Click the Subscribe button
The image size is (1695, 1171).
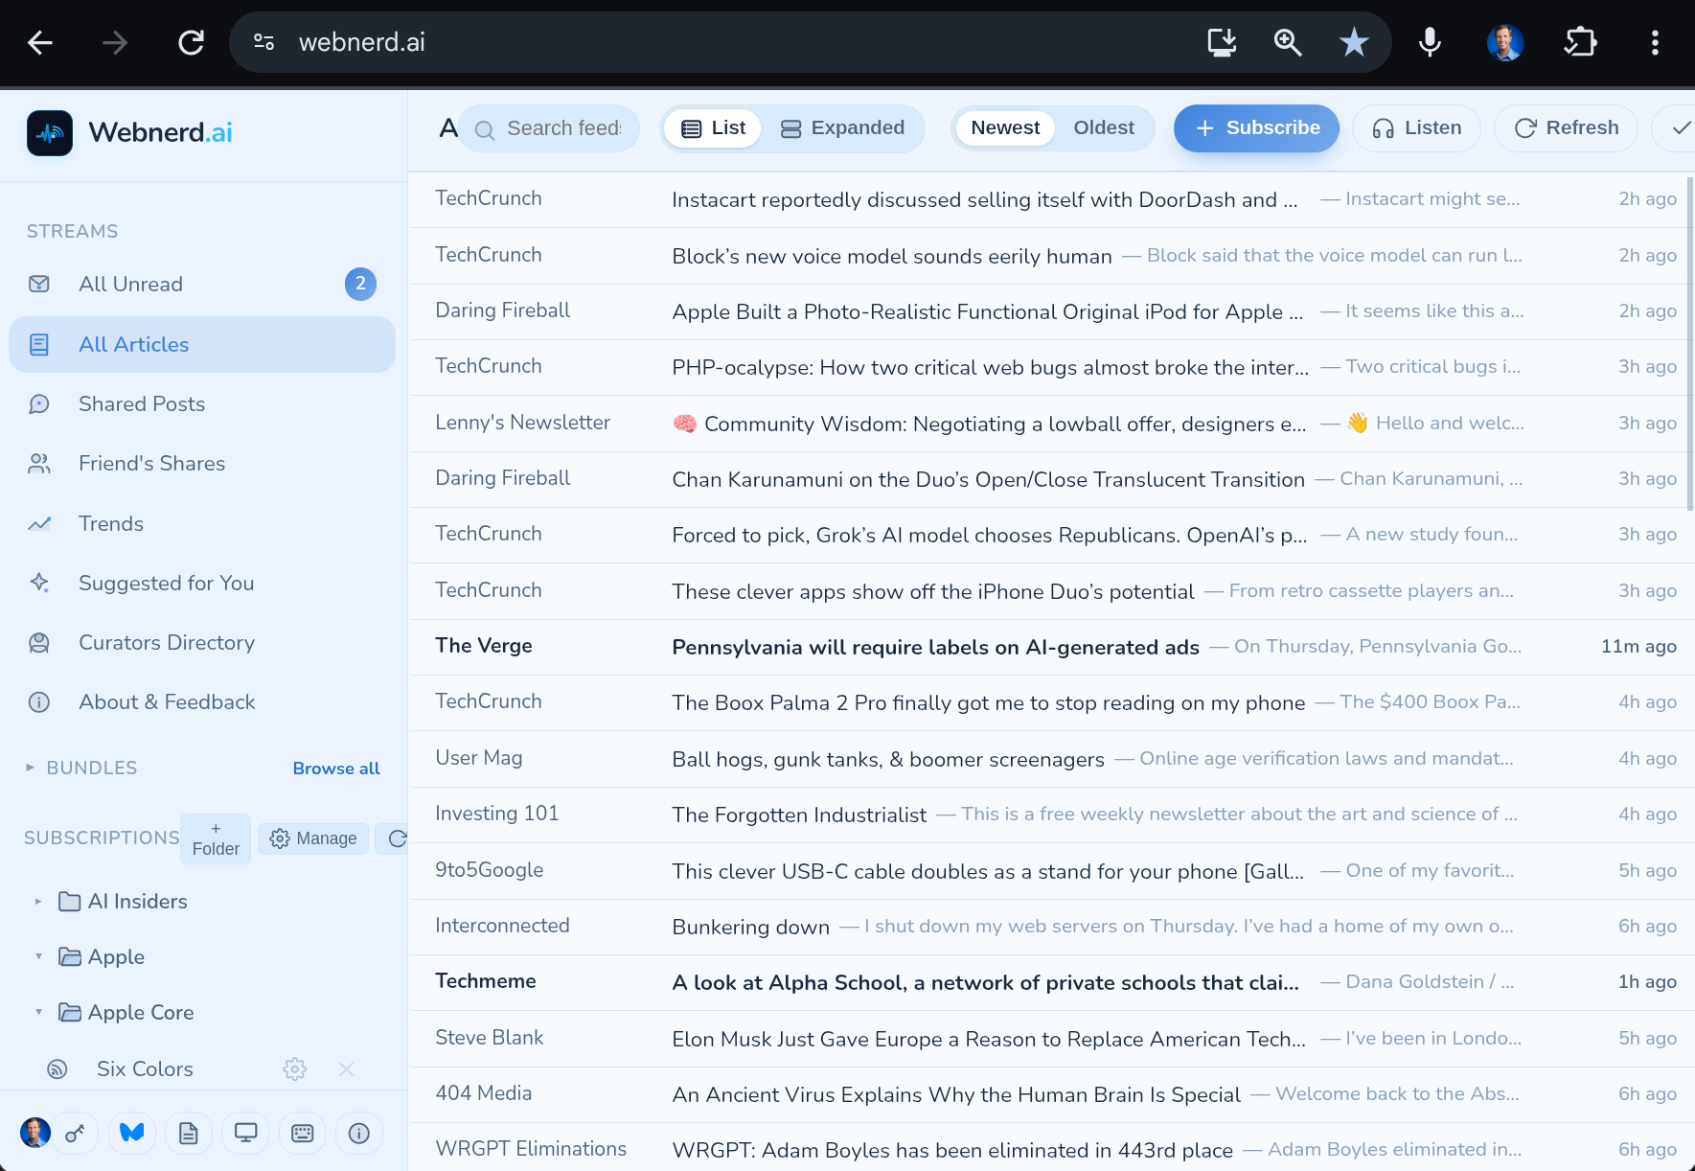coord(1257,128)
